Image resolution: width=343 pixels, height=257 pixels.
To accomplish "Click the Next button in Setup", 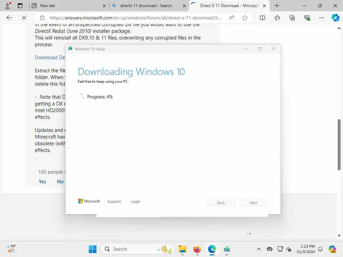I will [x=254, y=203].
